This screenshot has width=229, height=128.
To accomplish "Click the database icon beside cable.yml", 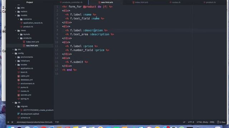I will click(19, 76).
